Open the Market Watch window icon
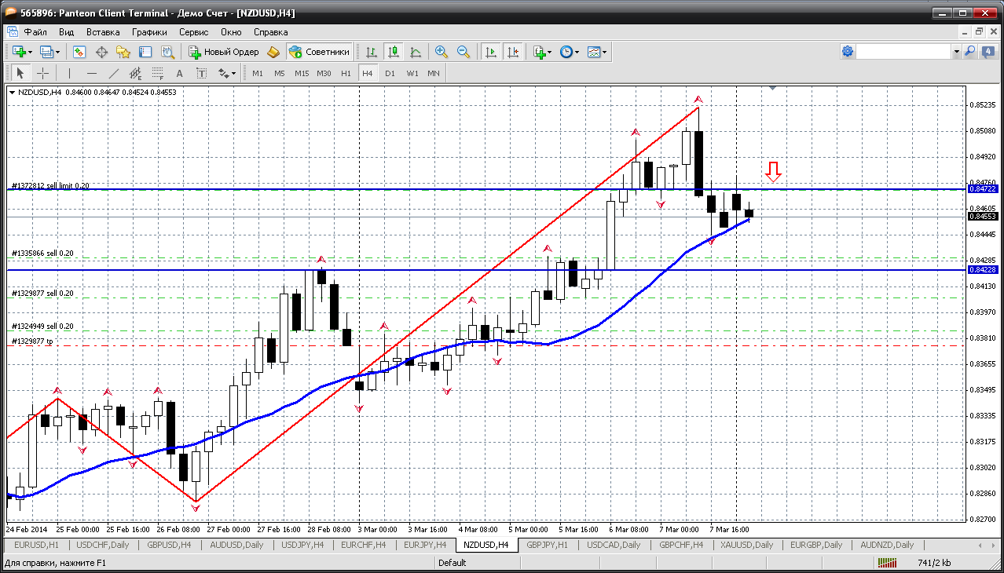1004x573 pixels. pos(79,52)
